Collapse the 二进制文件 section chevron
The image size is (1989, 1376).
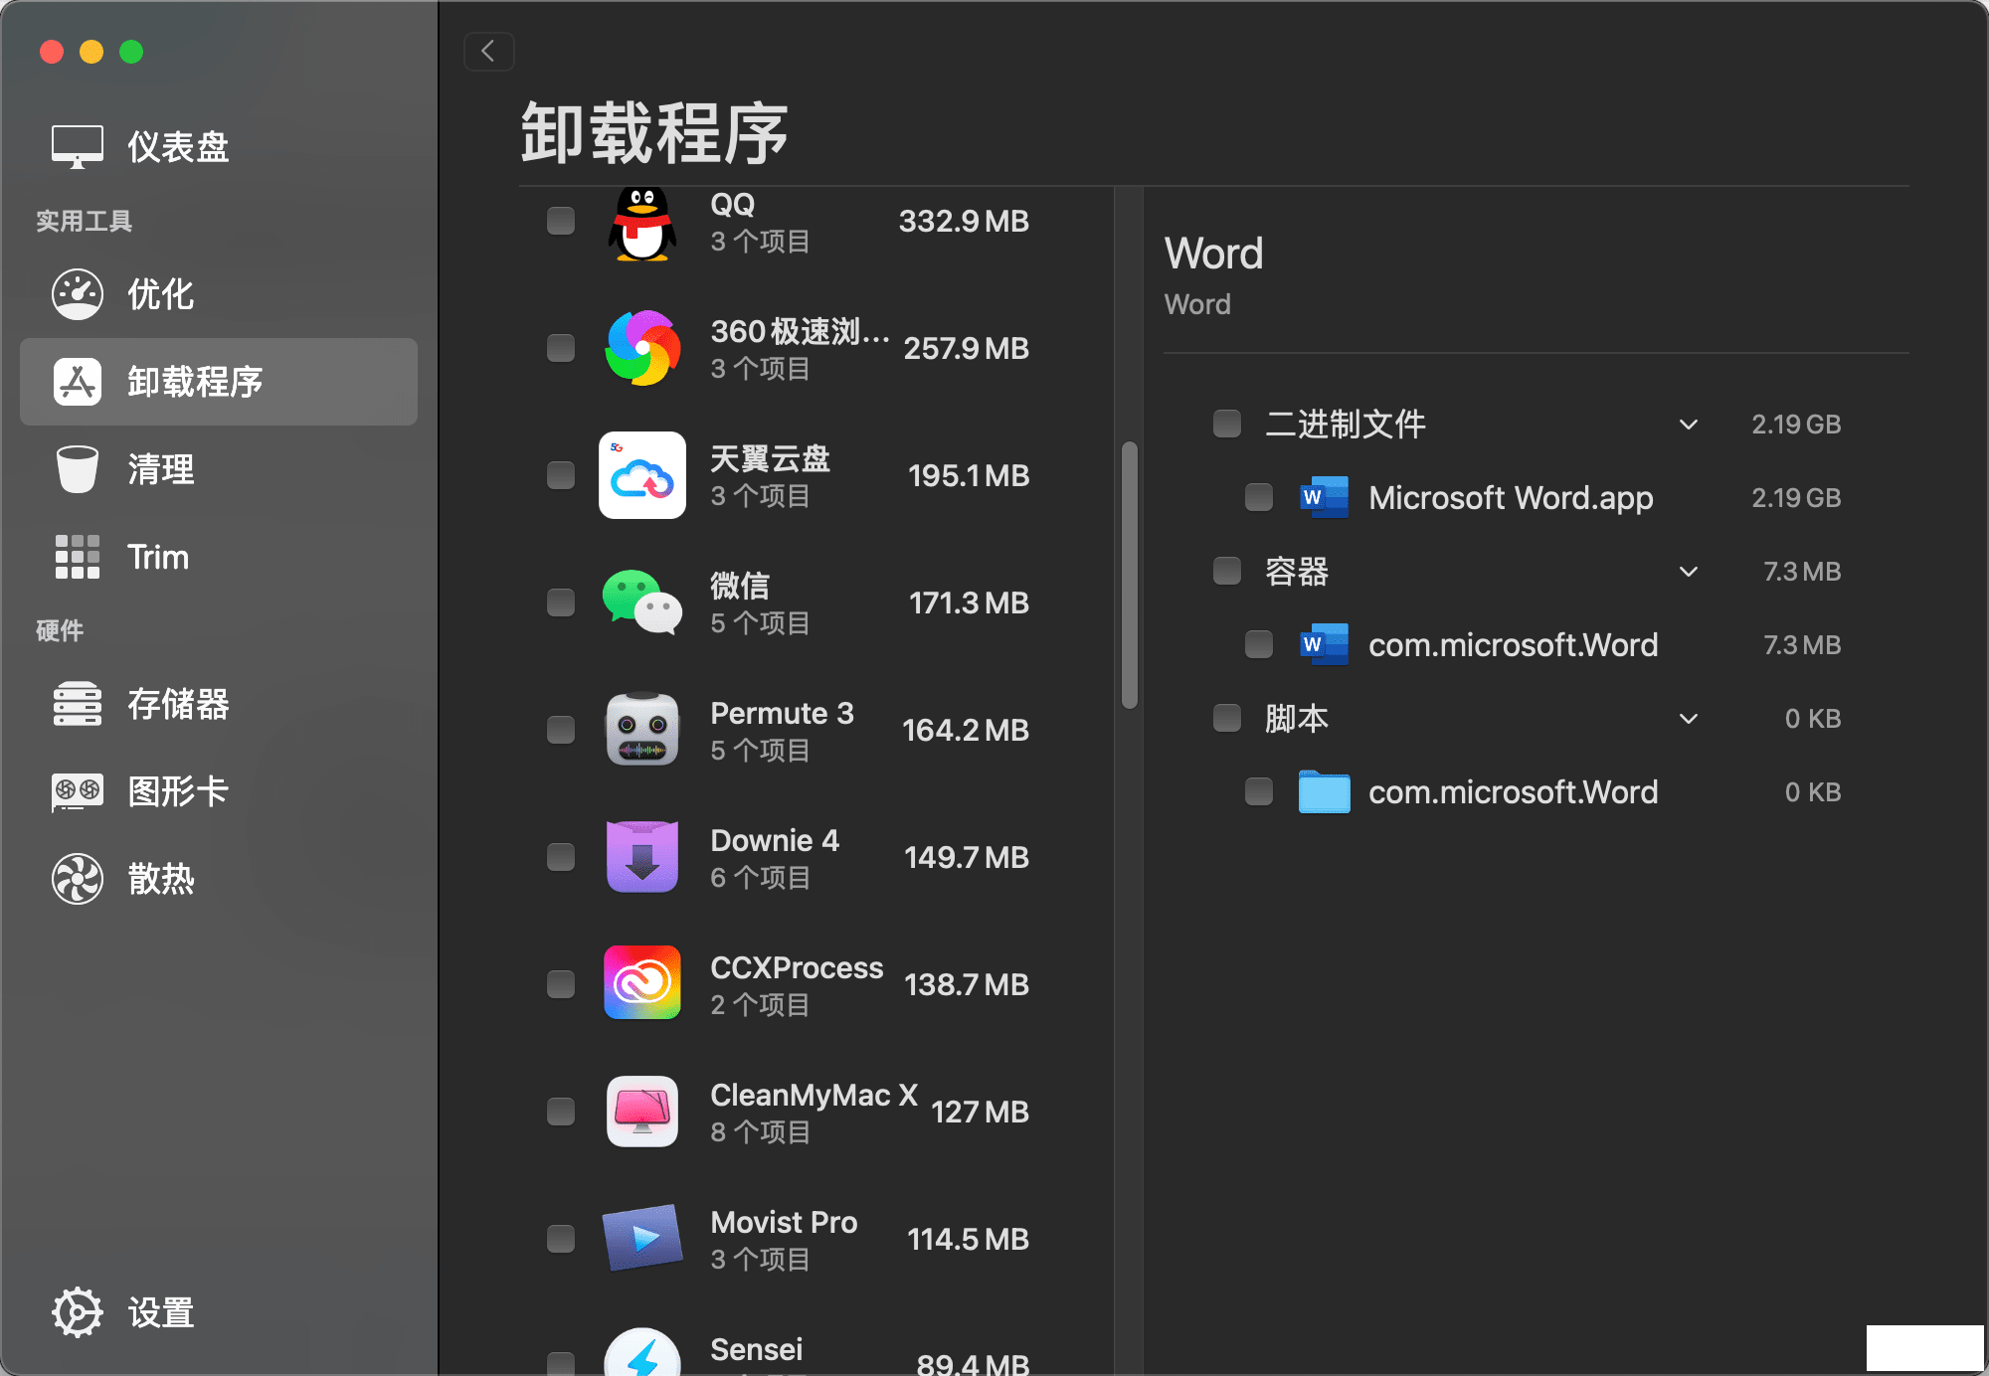pyautogui.click(x=1689, y=425)
